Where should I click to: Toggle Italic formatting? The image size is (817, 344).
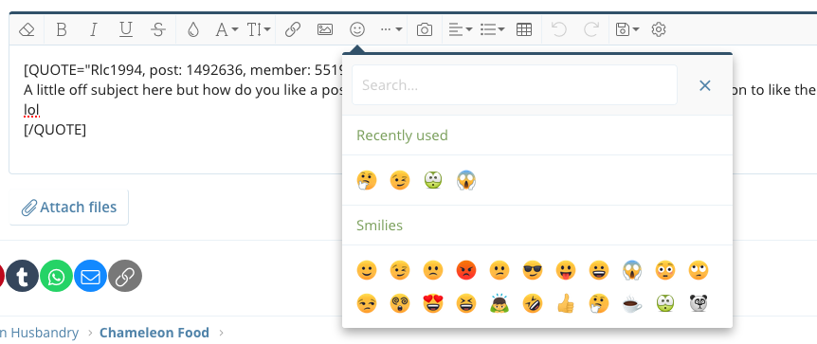pyautogui.click(x=93, y=29)
